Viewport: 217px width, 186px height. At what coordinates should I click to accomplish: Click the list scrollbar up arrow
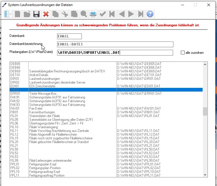(x=205, y=64)
